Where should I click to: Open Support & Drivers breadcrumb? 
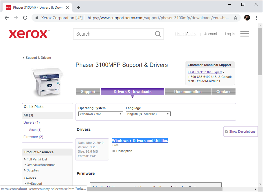pyautogui.click(x=38, y=58)
